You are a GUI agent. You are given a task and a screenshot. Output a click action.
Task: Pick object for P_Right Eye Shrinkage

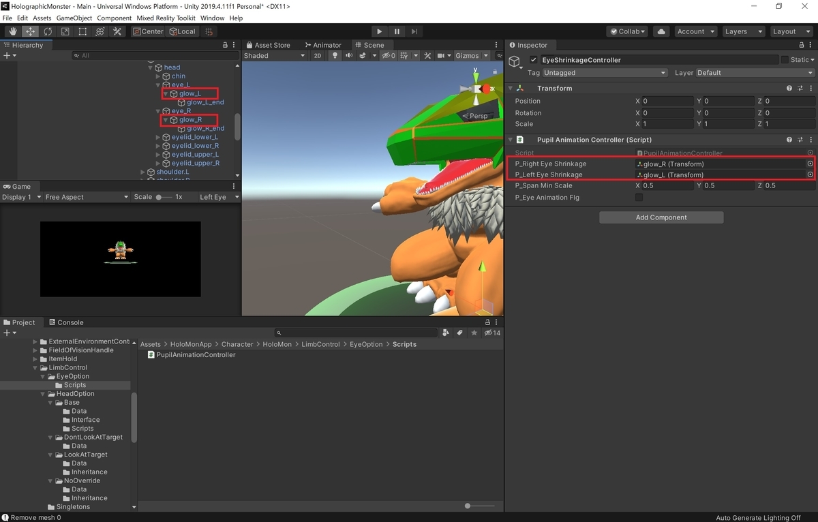[811, 164]
